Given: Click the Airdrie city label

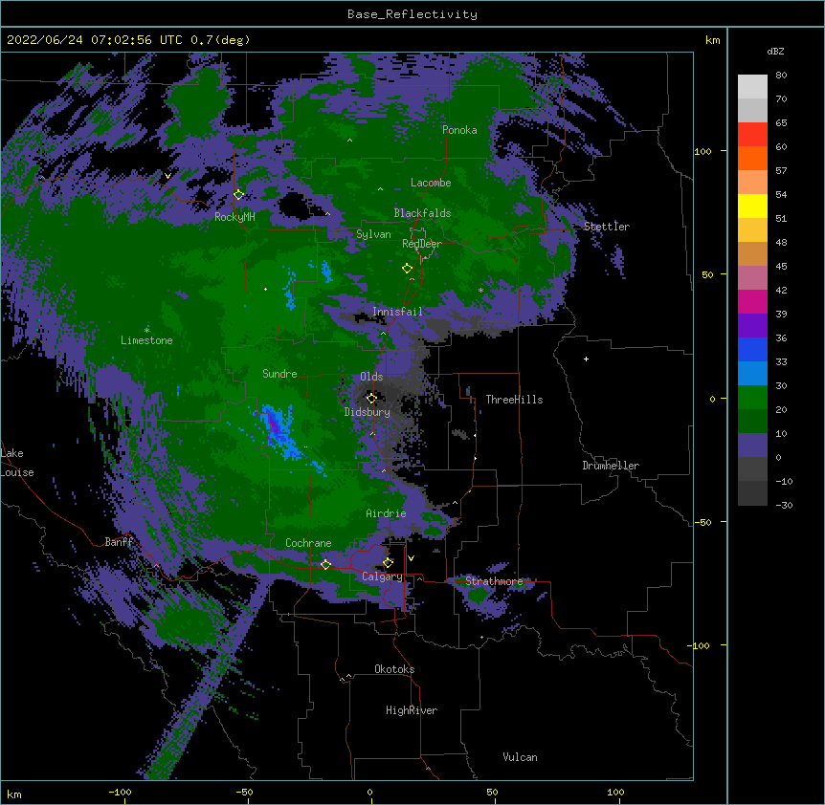Looking at the screenshot, I should pyautogui.click(x=386, y=513).
